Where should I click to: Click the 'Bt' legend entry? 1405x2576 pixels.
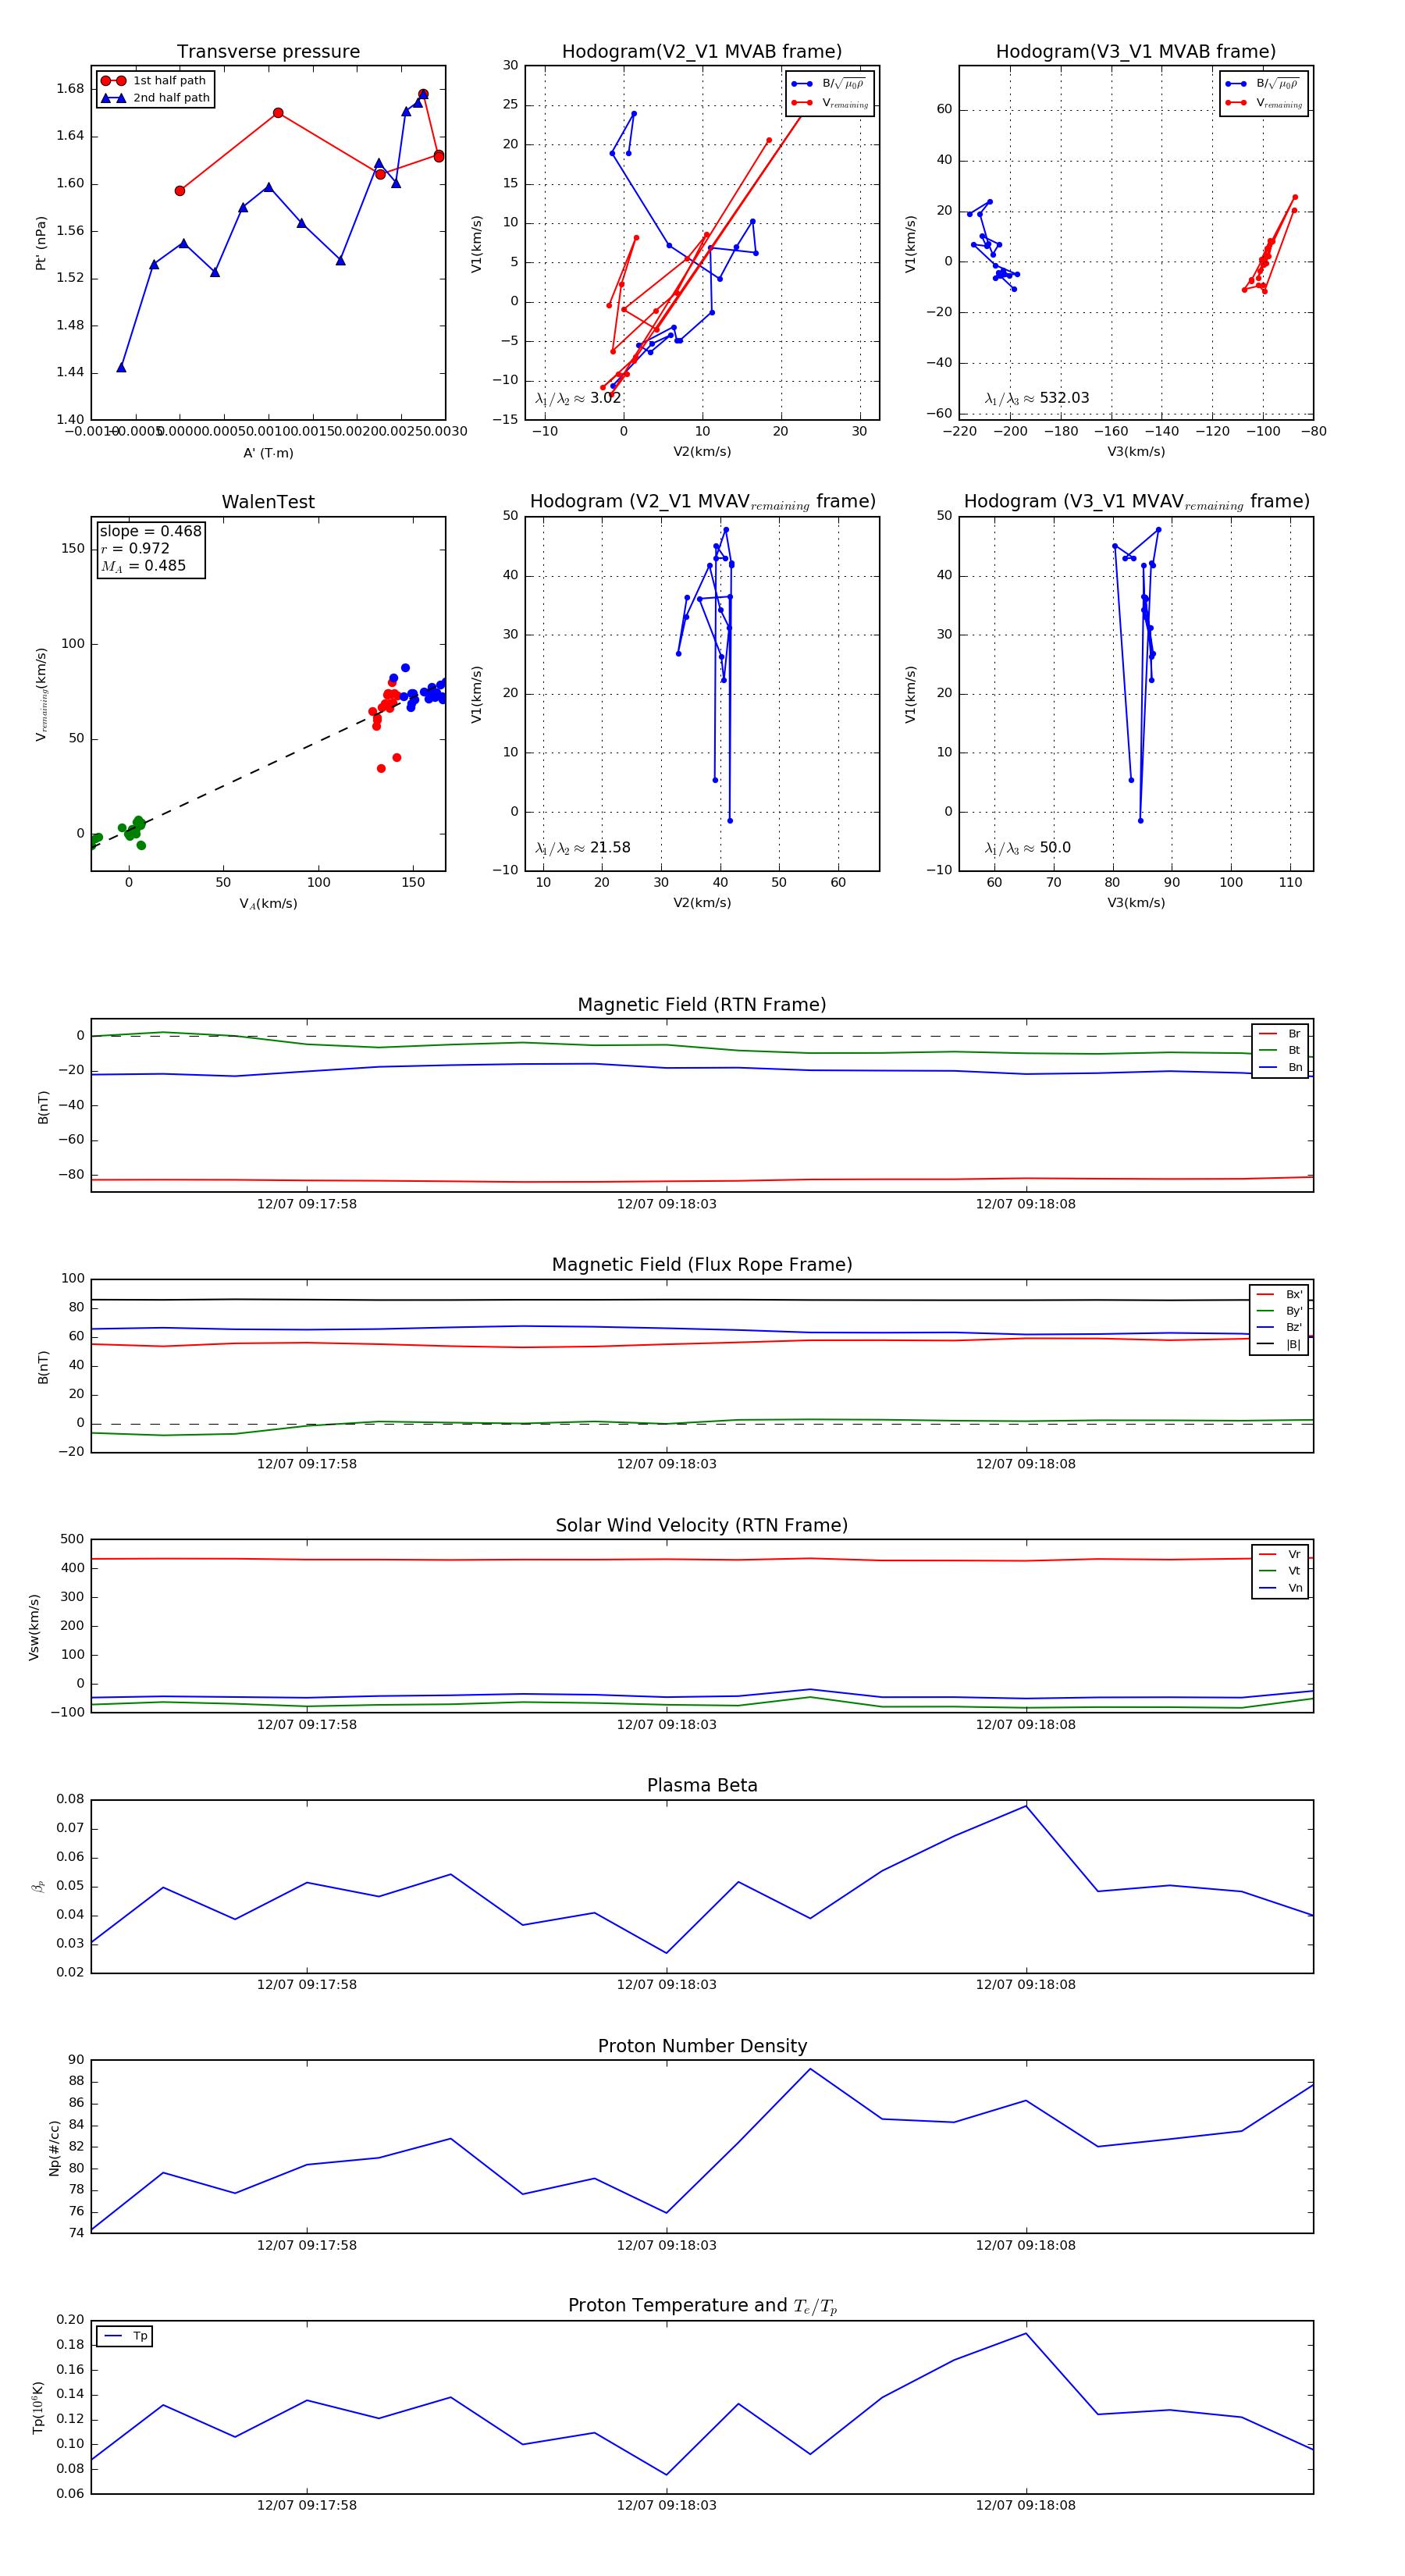[x=1281, y=1051]
